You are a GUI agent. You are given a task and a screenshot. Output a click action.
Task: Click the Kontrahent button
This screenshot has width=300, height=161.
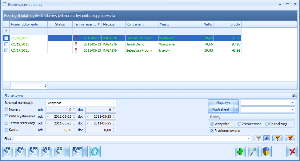pos(221,109)
